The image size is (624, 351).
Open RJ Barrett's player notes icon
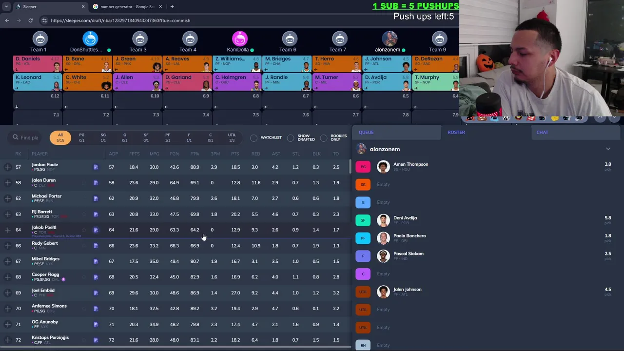click(x=96, y=214)
